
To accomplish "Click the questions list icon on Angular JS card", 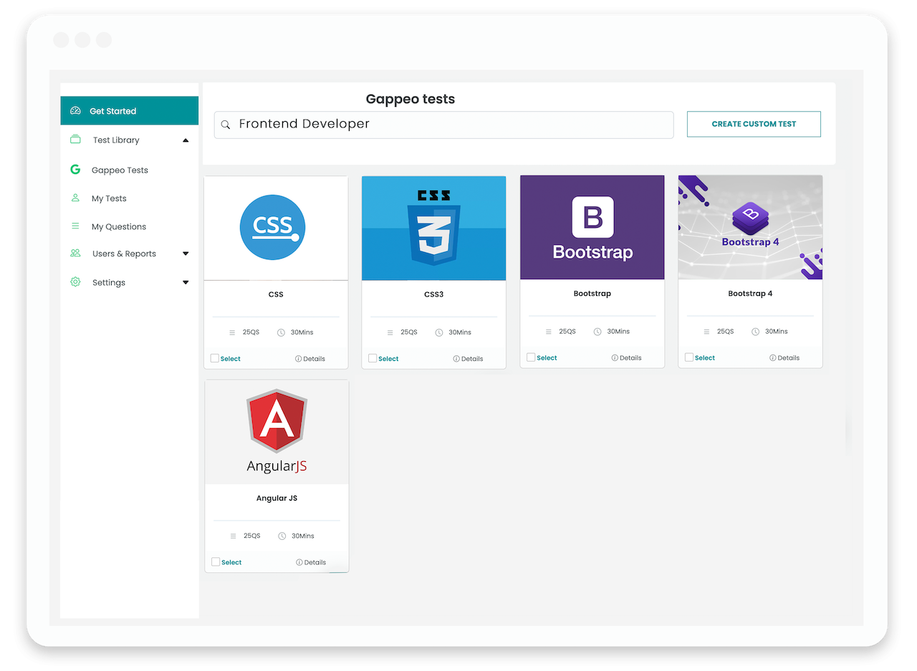I will [x=233, y=536].
